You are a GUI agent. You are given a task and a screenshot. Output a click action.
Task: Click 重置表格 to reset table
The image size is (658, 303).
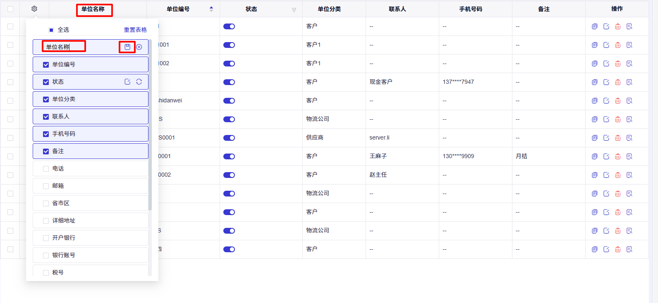[x=135, y=30]
